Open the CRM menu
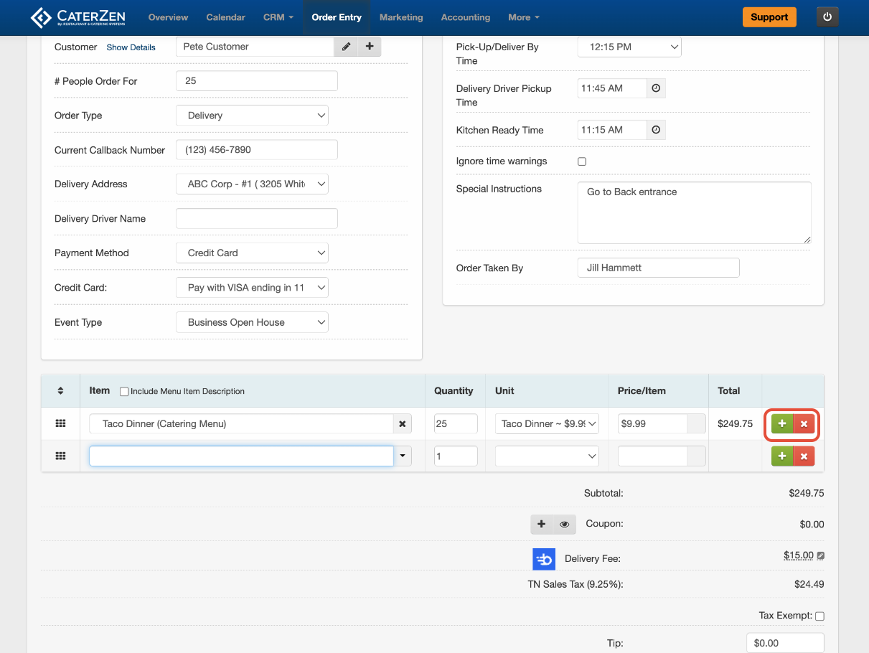The height and width of the screenshot is (653, 869). 278,17
